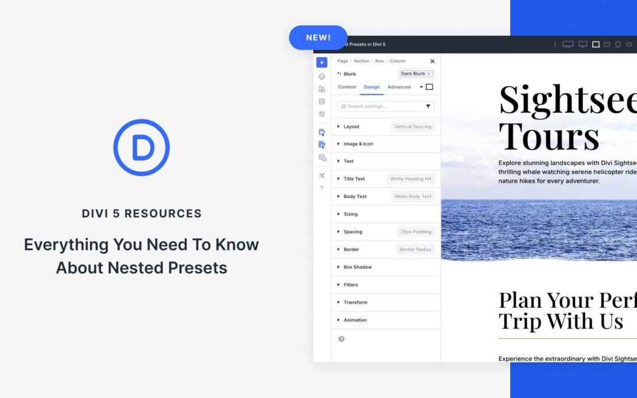Click the Section breadcrumb link
The image size is (637, 398).
coord(362,61)
